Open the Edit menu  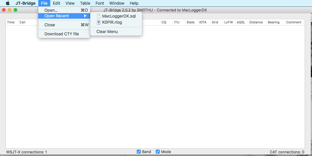tap(56, 3)
